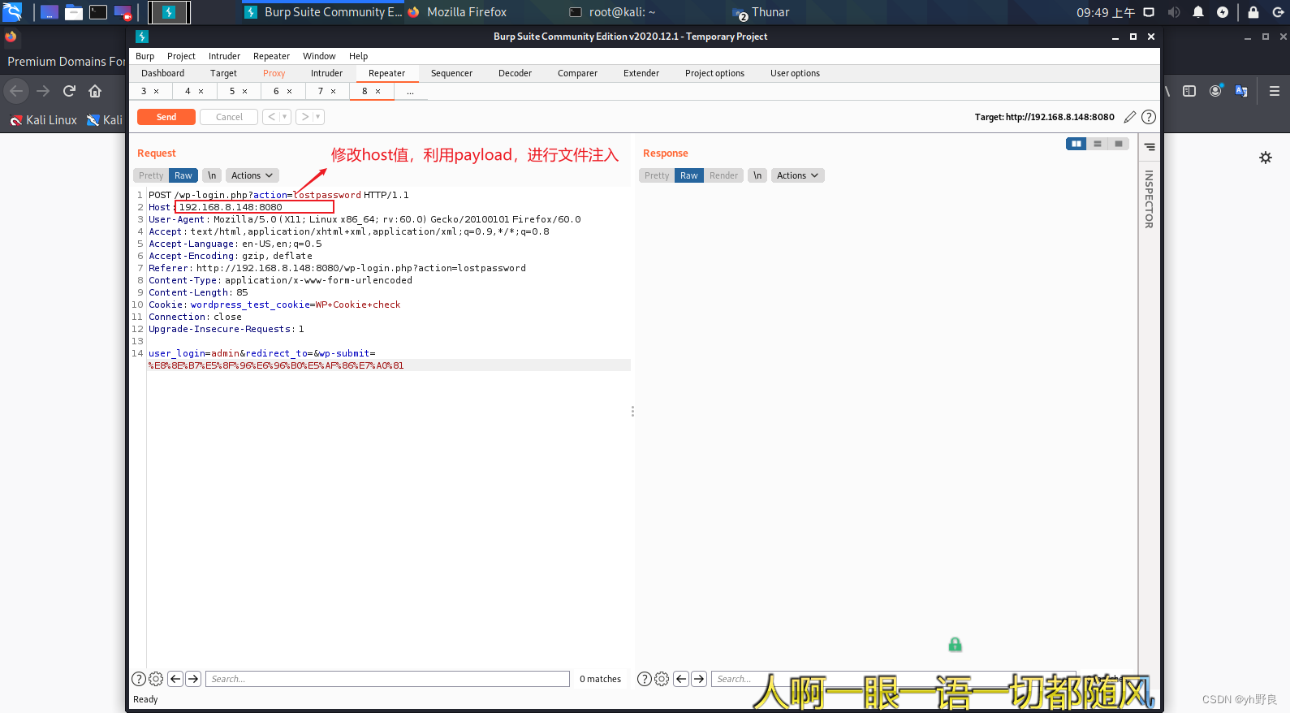Select Pretty view in Response panel
This screenshot has width=1290, height=713.
tap(657, 175)
